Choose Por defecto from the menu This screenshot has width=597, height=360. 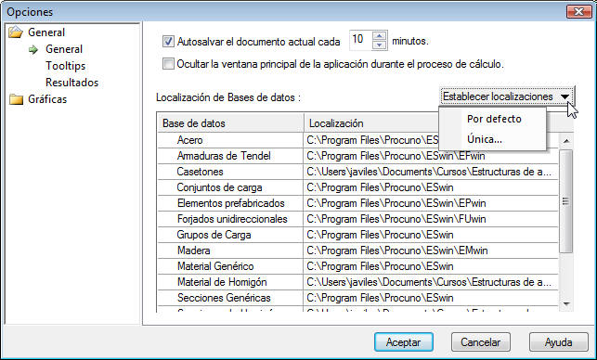tap(494, 119)
